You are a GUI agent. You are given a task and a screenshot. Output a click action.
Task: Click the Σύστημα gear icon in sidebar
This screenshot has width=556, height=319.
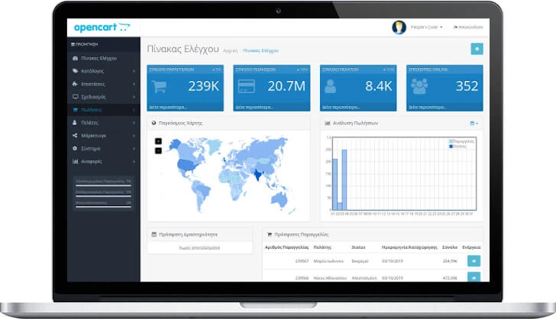pyautogui.click(x=74, y=148)
